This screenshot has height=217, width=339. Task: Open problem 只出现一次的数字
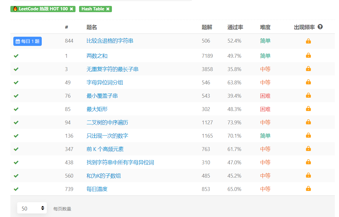coord(107,136)
